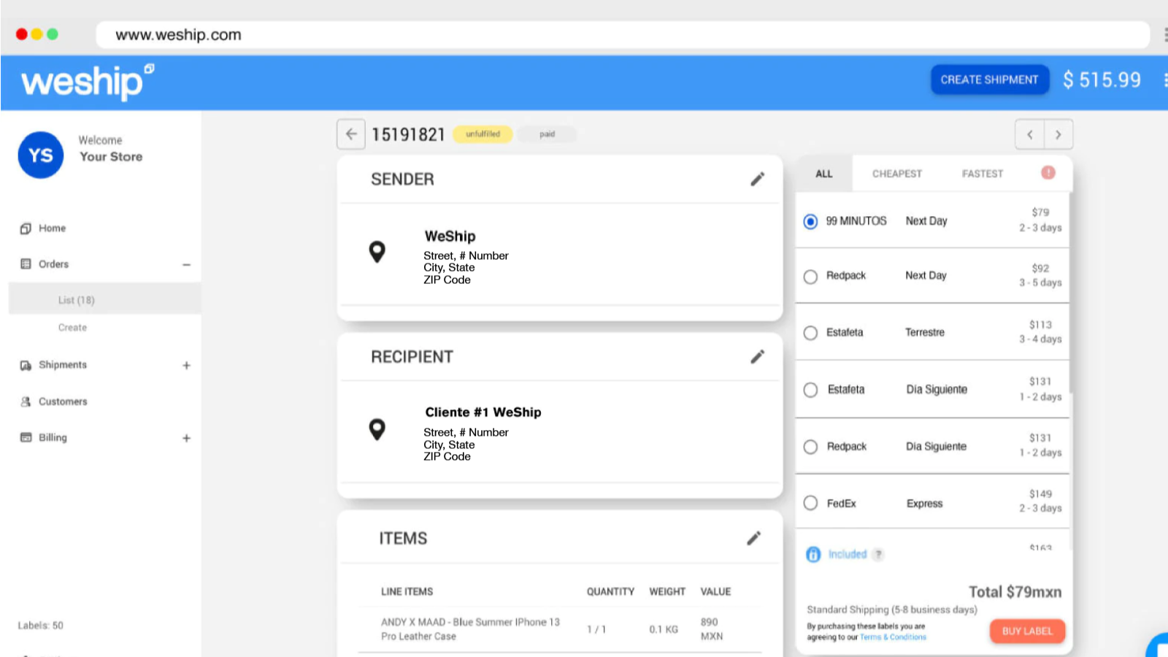This screenshot has width=1168, height=657.
Task: Open the help question mark beside Included
Action: (x=879, y=554)
